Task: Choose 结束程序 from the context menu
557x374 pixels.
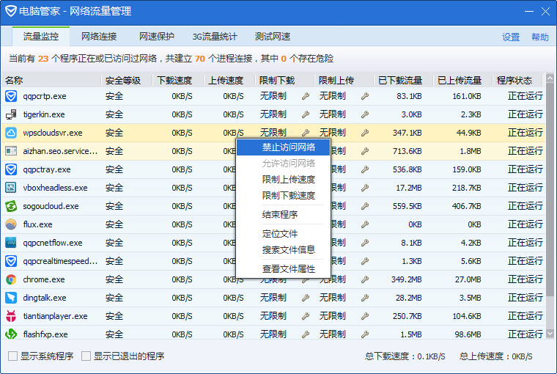Action: 280,215
